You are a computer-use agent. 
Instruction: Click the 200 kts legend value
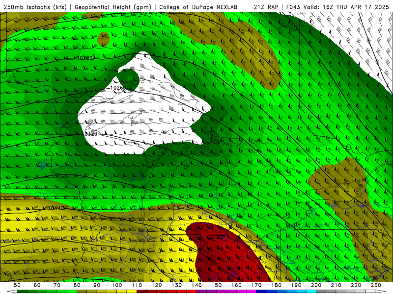316,285
